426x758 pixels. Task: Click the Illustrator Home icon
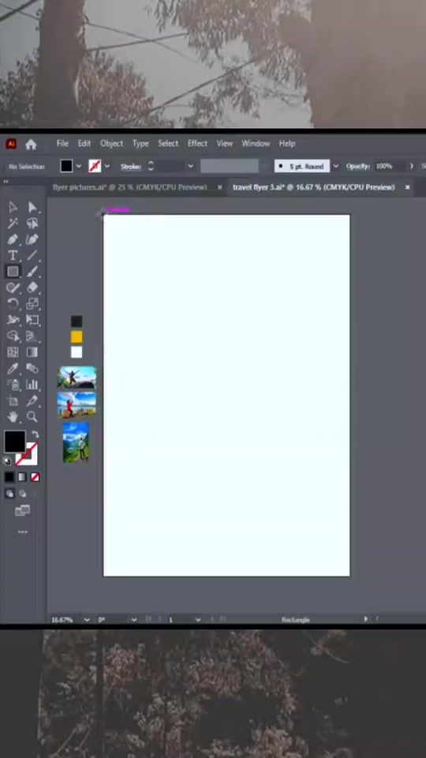31,144
